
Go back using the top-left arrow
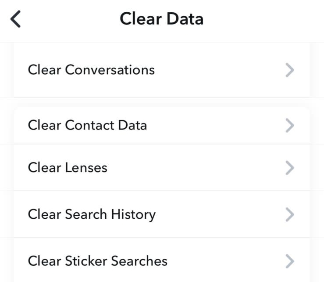coord(15,19)
